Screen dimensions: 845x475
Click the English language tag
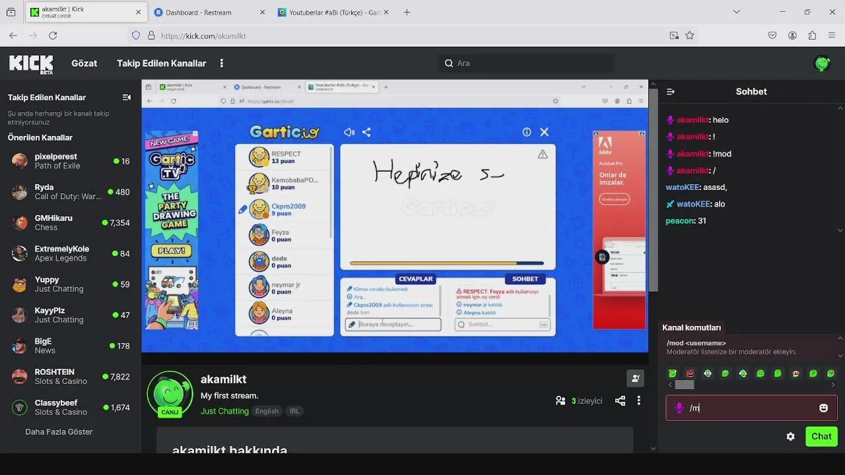tap(267, 411)
